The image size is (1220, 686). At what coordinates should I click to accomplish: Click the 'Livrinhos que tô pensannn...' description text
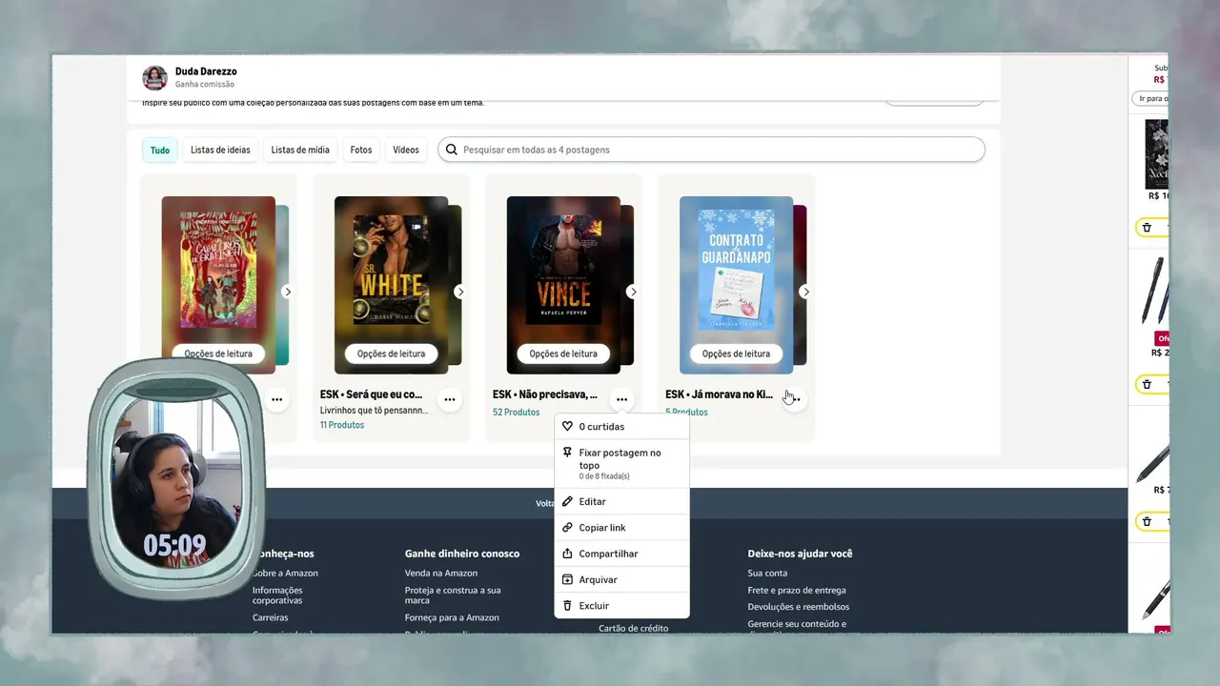(x=375, y=411)
